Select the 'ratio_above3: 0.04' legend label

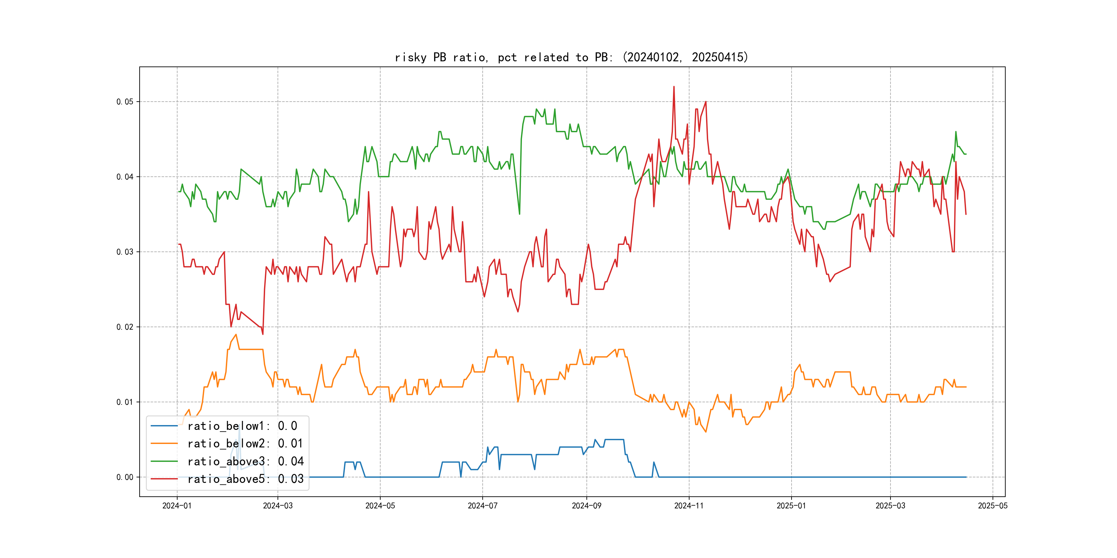(245, 462)
